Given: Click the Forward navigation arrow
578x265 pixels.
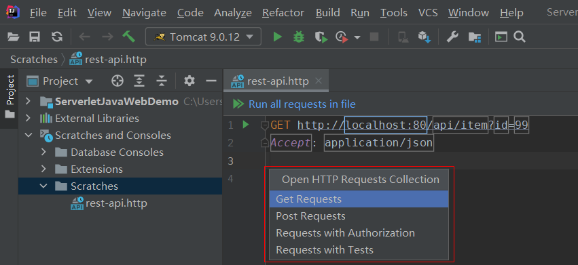Looking at the screenshot, I should pos(107,37).
